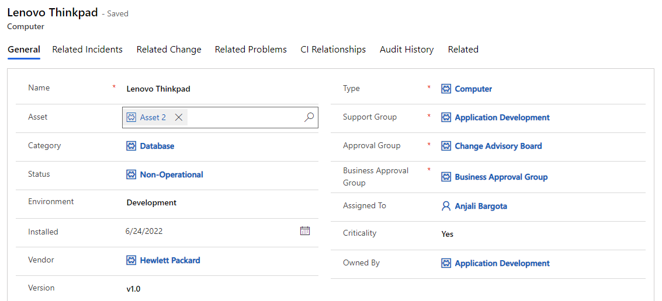Open the Application Development support group link
The width and height of the screenshot is (662, 301).
click(502, 117)
